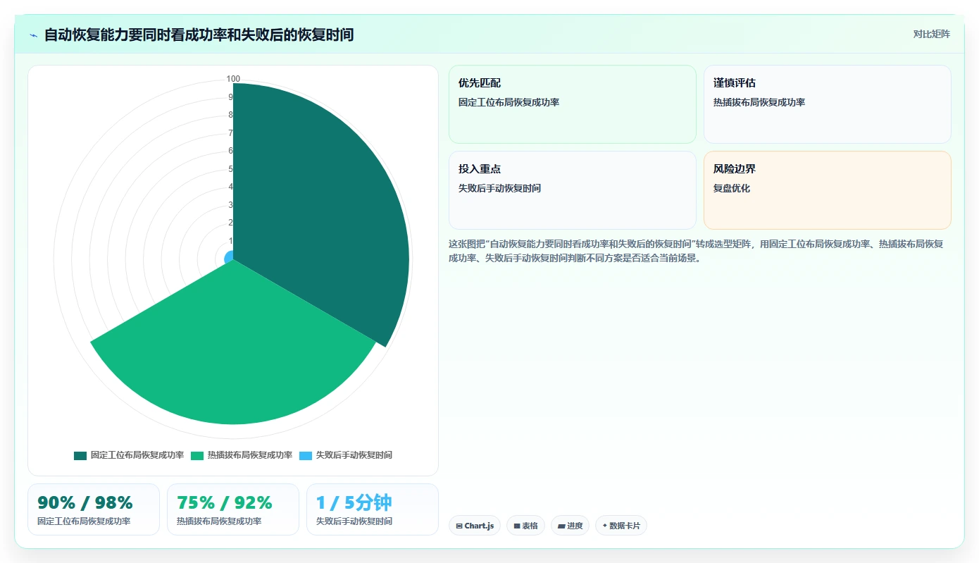Select the 风险边界 matrix card
This screenshot has width=979, height=563.
click(828, 190)
